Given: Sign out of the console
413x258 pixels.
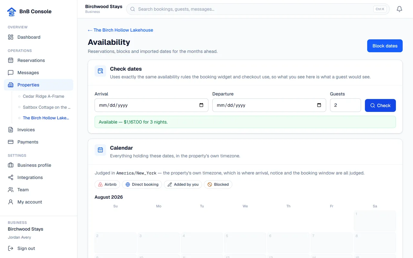Looking at the screenshot, I should click(x=39, y=248).
